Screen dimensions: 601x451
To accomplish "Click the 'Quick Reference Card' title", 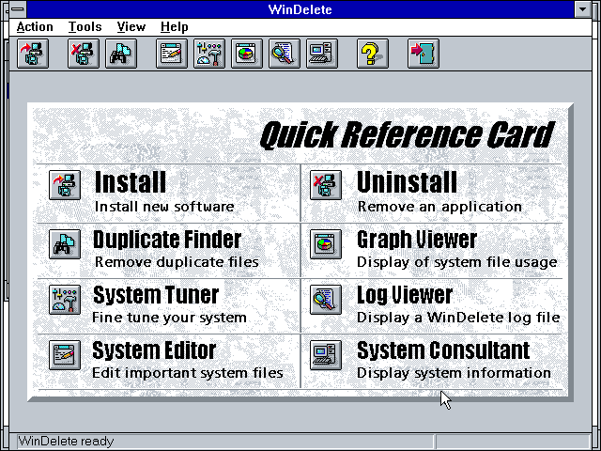I will pos(407,135).
